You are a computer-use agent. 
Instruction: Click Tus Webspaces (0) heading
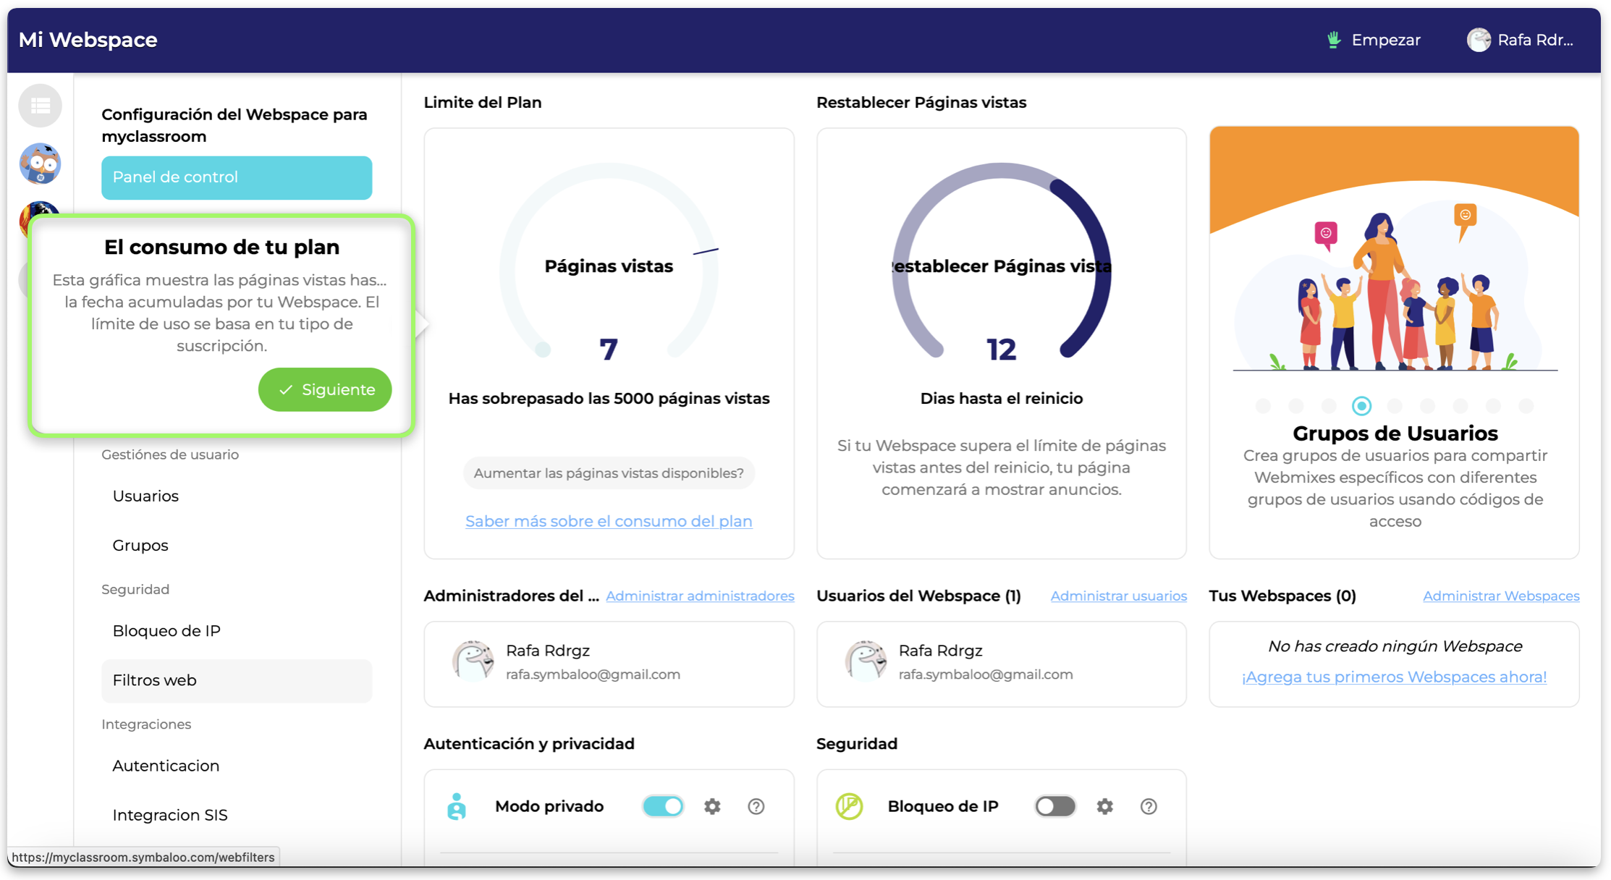pos(1282,596)
